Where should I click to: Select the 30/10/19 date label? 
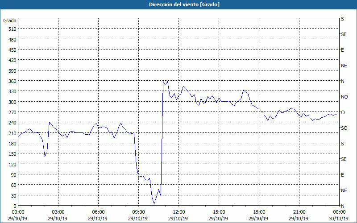339,219
